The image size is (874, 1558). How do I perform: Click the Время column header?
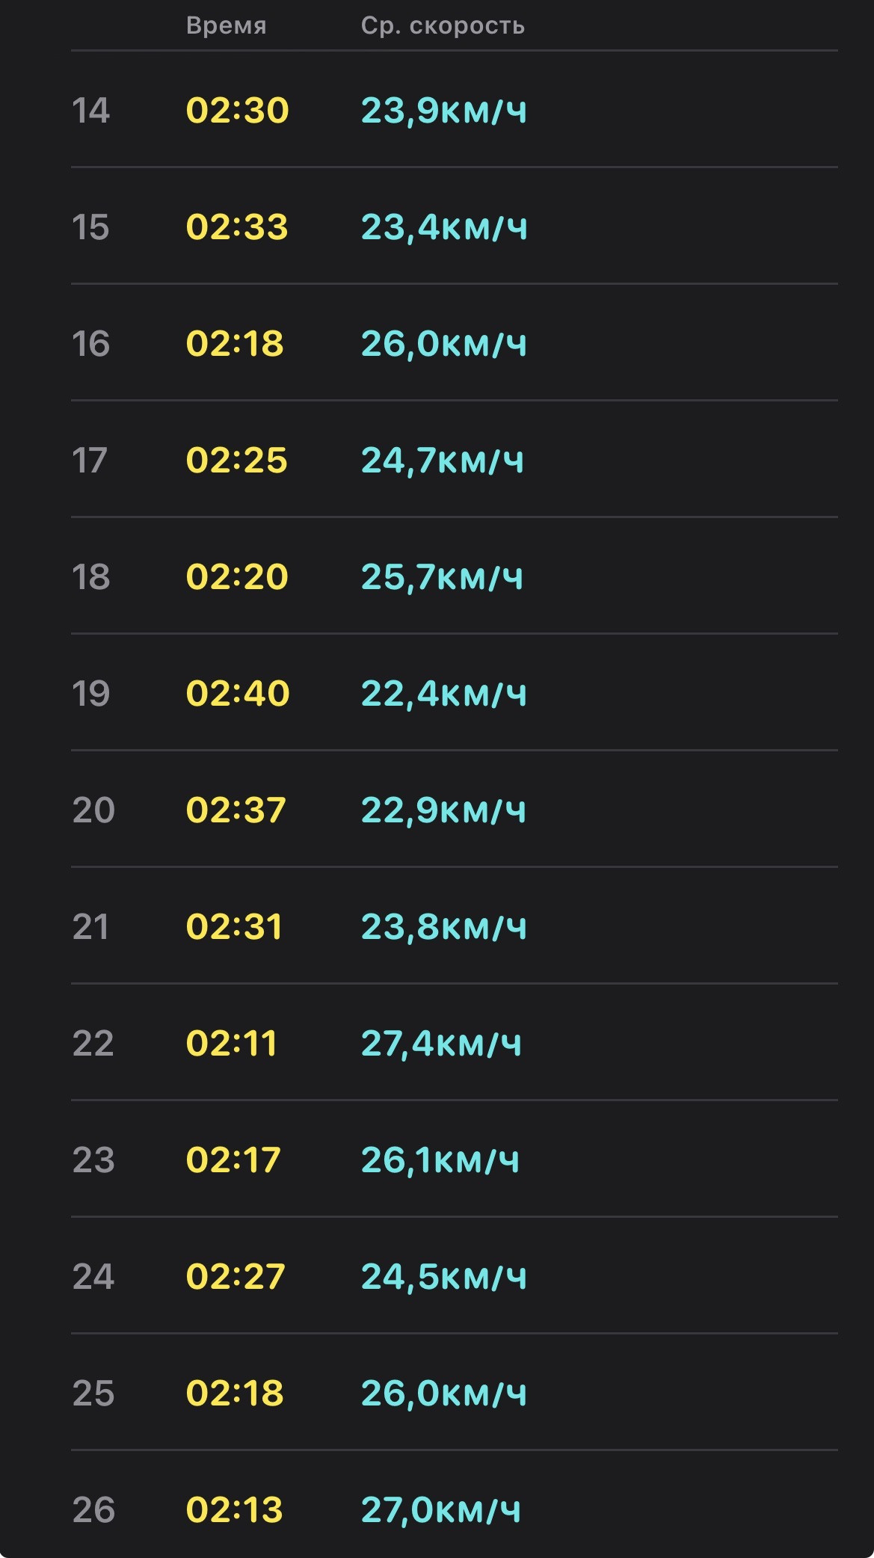click(227, 25)
